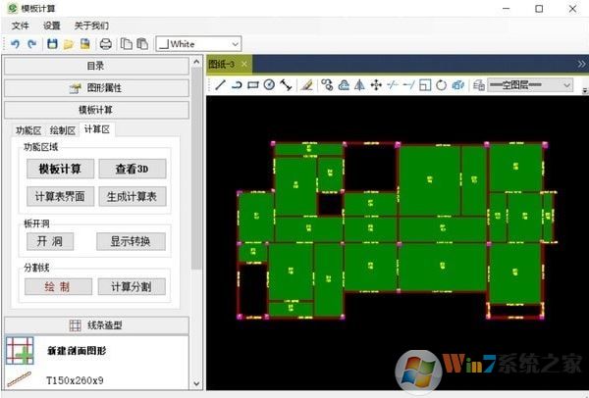
Task: Open the White color dropdown
Action: [x=198, y=44]
